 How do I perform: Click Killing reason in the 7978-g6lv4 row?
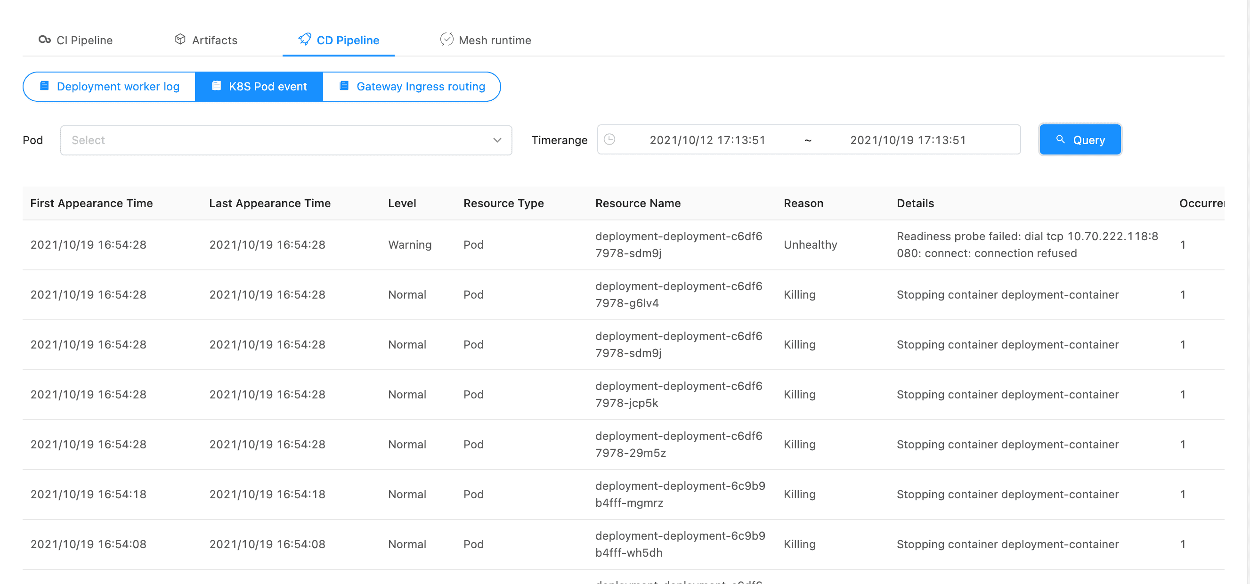click(x=800, y=295)
